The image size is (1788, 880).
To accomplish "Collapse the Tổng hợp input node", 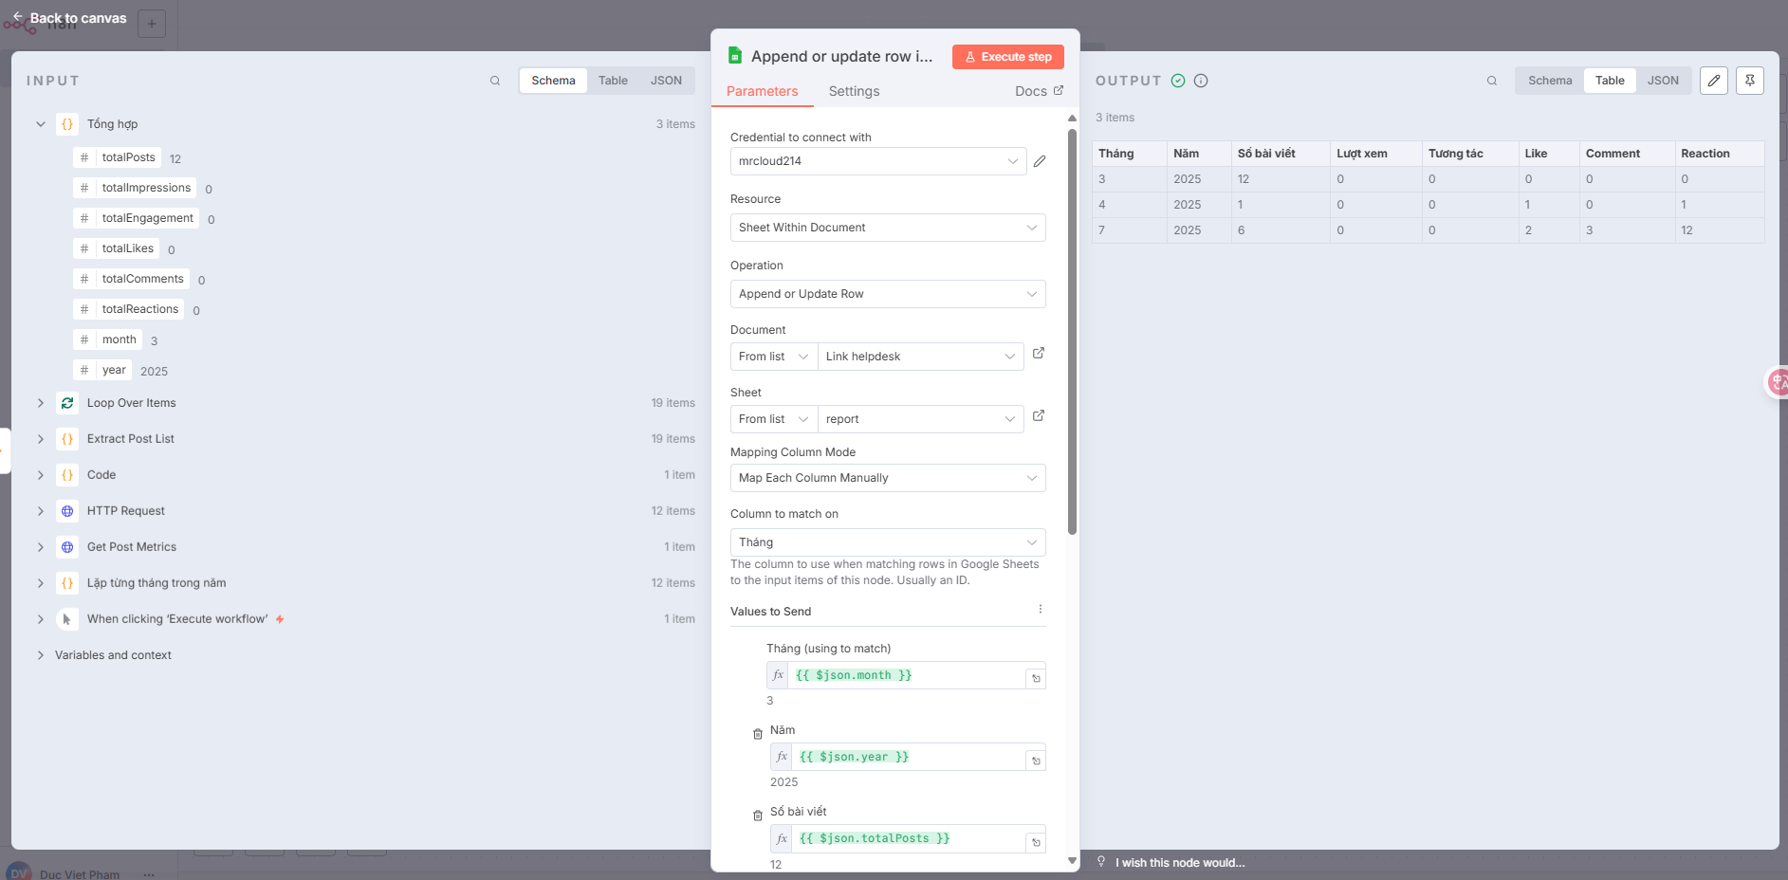I will tap(41, 124).
